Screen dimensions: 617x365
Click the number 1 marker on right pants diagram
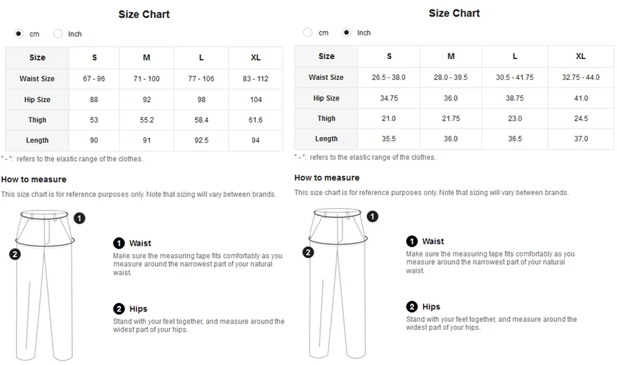[372, 216]
